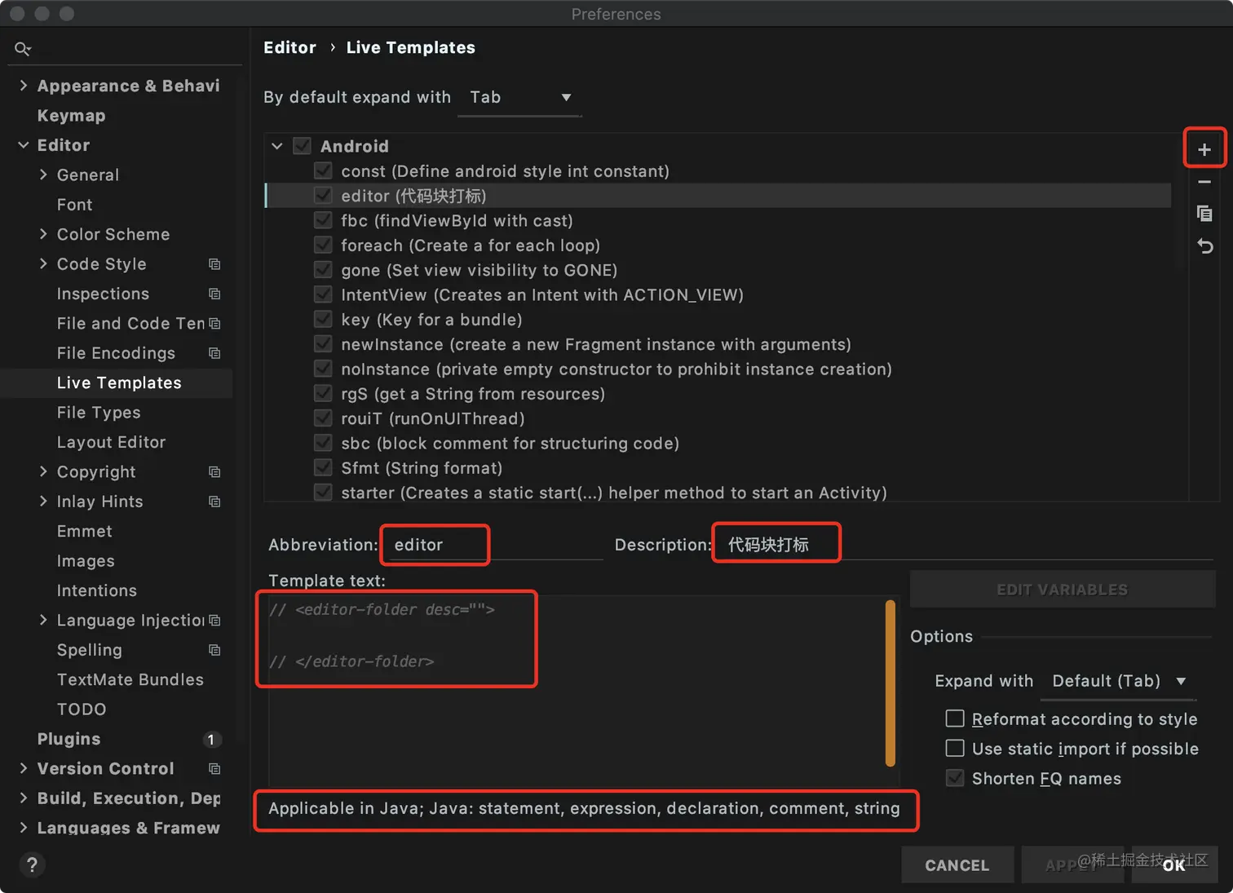
Task: Click the duplicate template icon
Action: 1204,214
